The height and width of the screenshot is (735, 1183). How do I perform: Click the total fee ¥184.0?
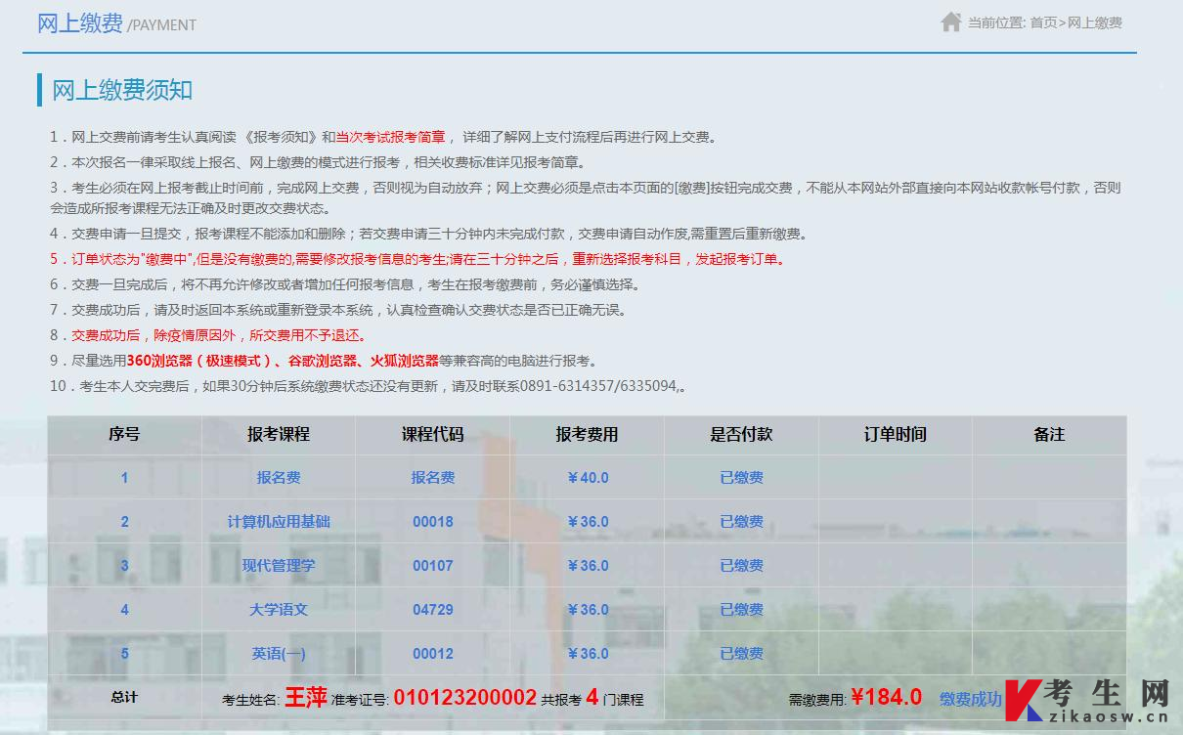point(886,697)
